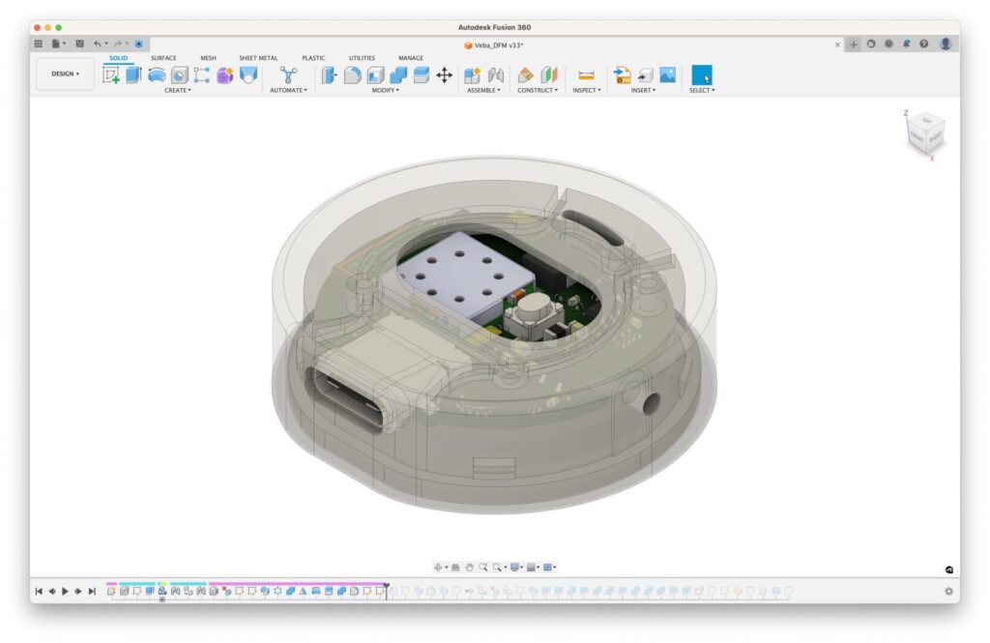Open the Orbit dropdown in navigation bar
The width and height of the screenshot is (990, 643).
click(x=440, y=568)
